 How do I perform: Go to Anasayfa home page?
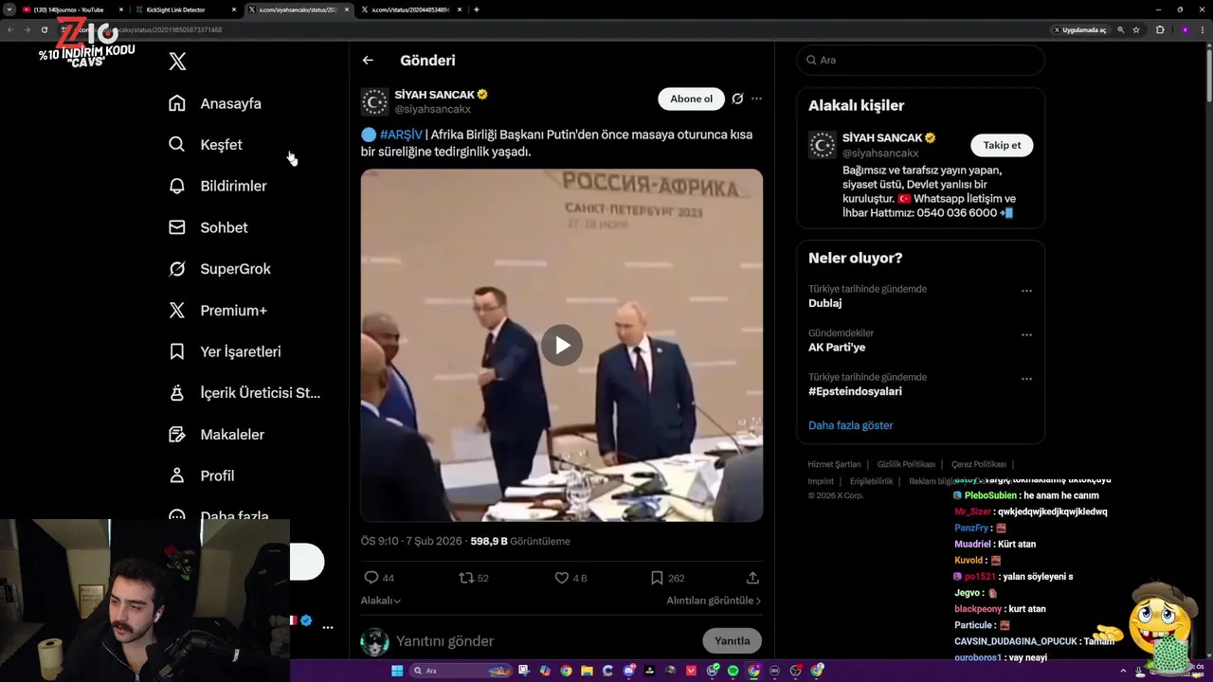pos(214,103)
